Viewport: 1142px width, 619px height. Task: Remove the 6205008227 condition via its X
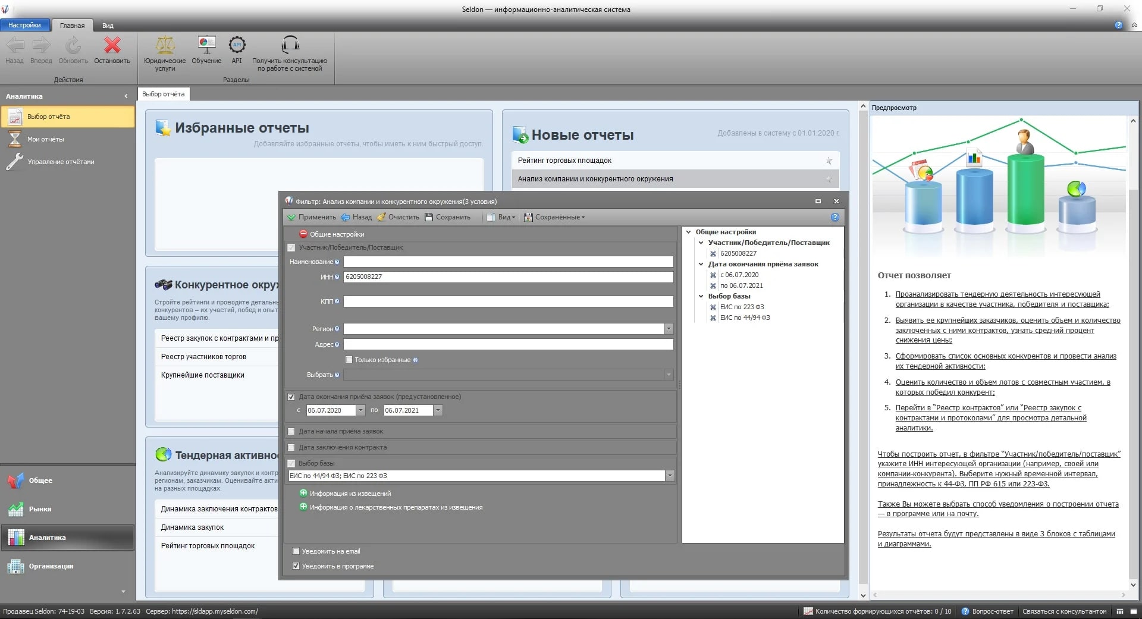tap(713, 254)
